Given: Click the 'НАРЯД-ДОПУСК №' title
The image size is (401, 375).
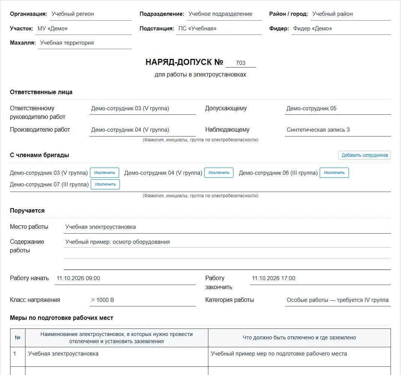Looking at the screenshot, I should pyautogui.click(x=184, y=62).
